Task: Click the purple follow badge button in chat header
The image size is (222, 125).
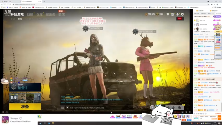Action: (217, 17)
